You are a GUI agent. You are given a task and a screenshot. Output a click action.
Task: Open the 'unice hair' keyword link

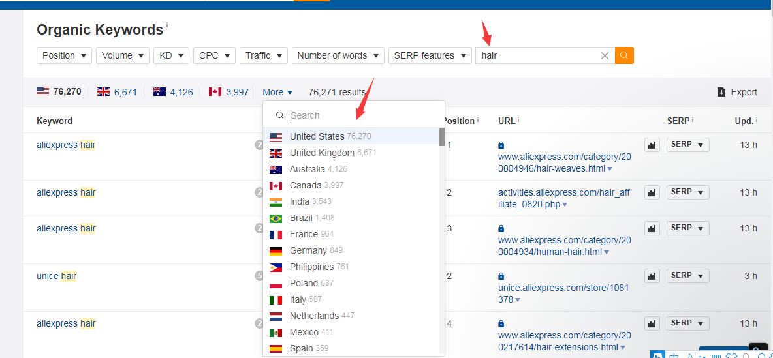(x=56, y=276)
